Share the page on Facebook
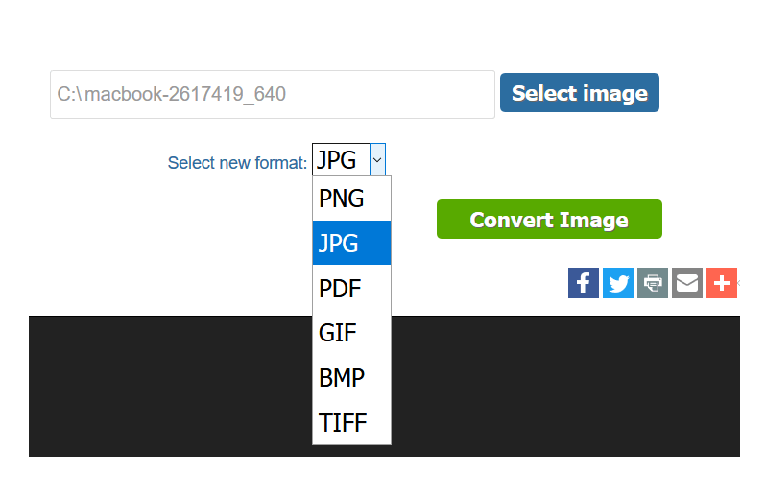The image size is (766, 492). point(584,283)
